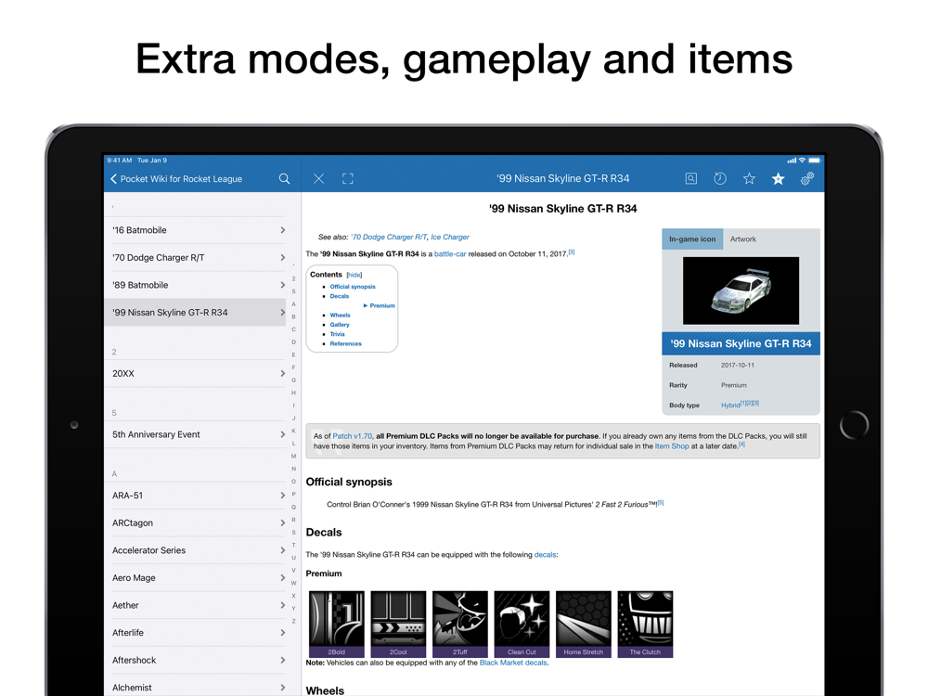Jump to Official synopsis in Contents
This screenshot has width=928, height=696.
pyautogui.click(x=353, y=287)
